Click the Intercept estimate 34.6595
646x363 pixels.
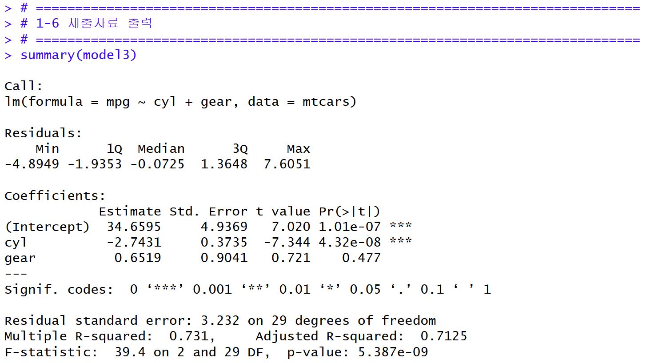point(134,227)
